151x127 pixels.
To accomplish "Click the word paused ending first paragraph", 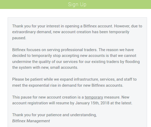I will click(x=19, y=38).
